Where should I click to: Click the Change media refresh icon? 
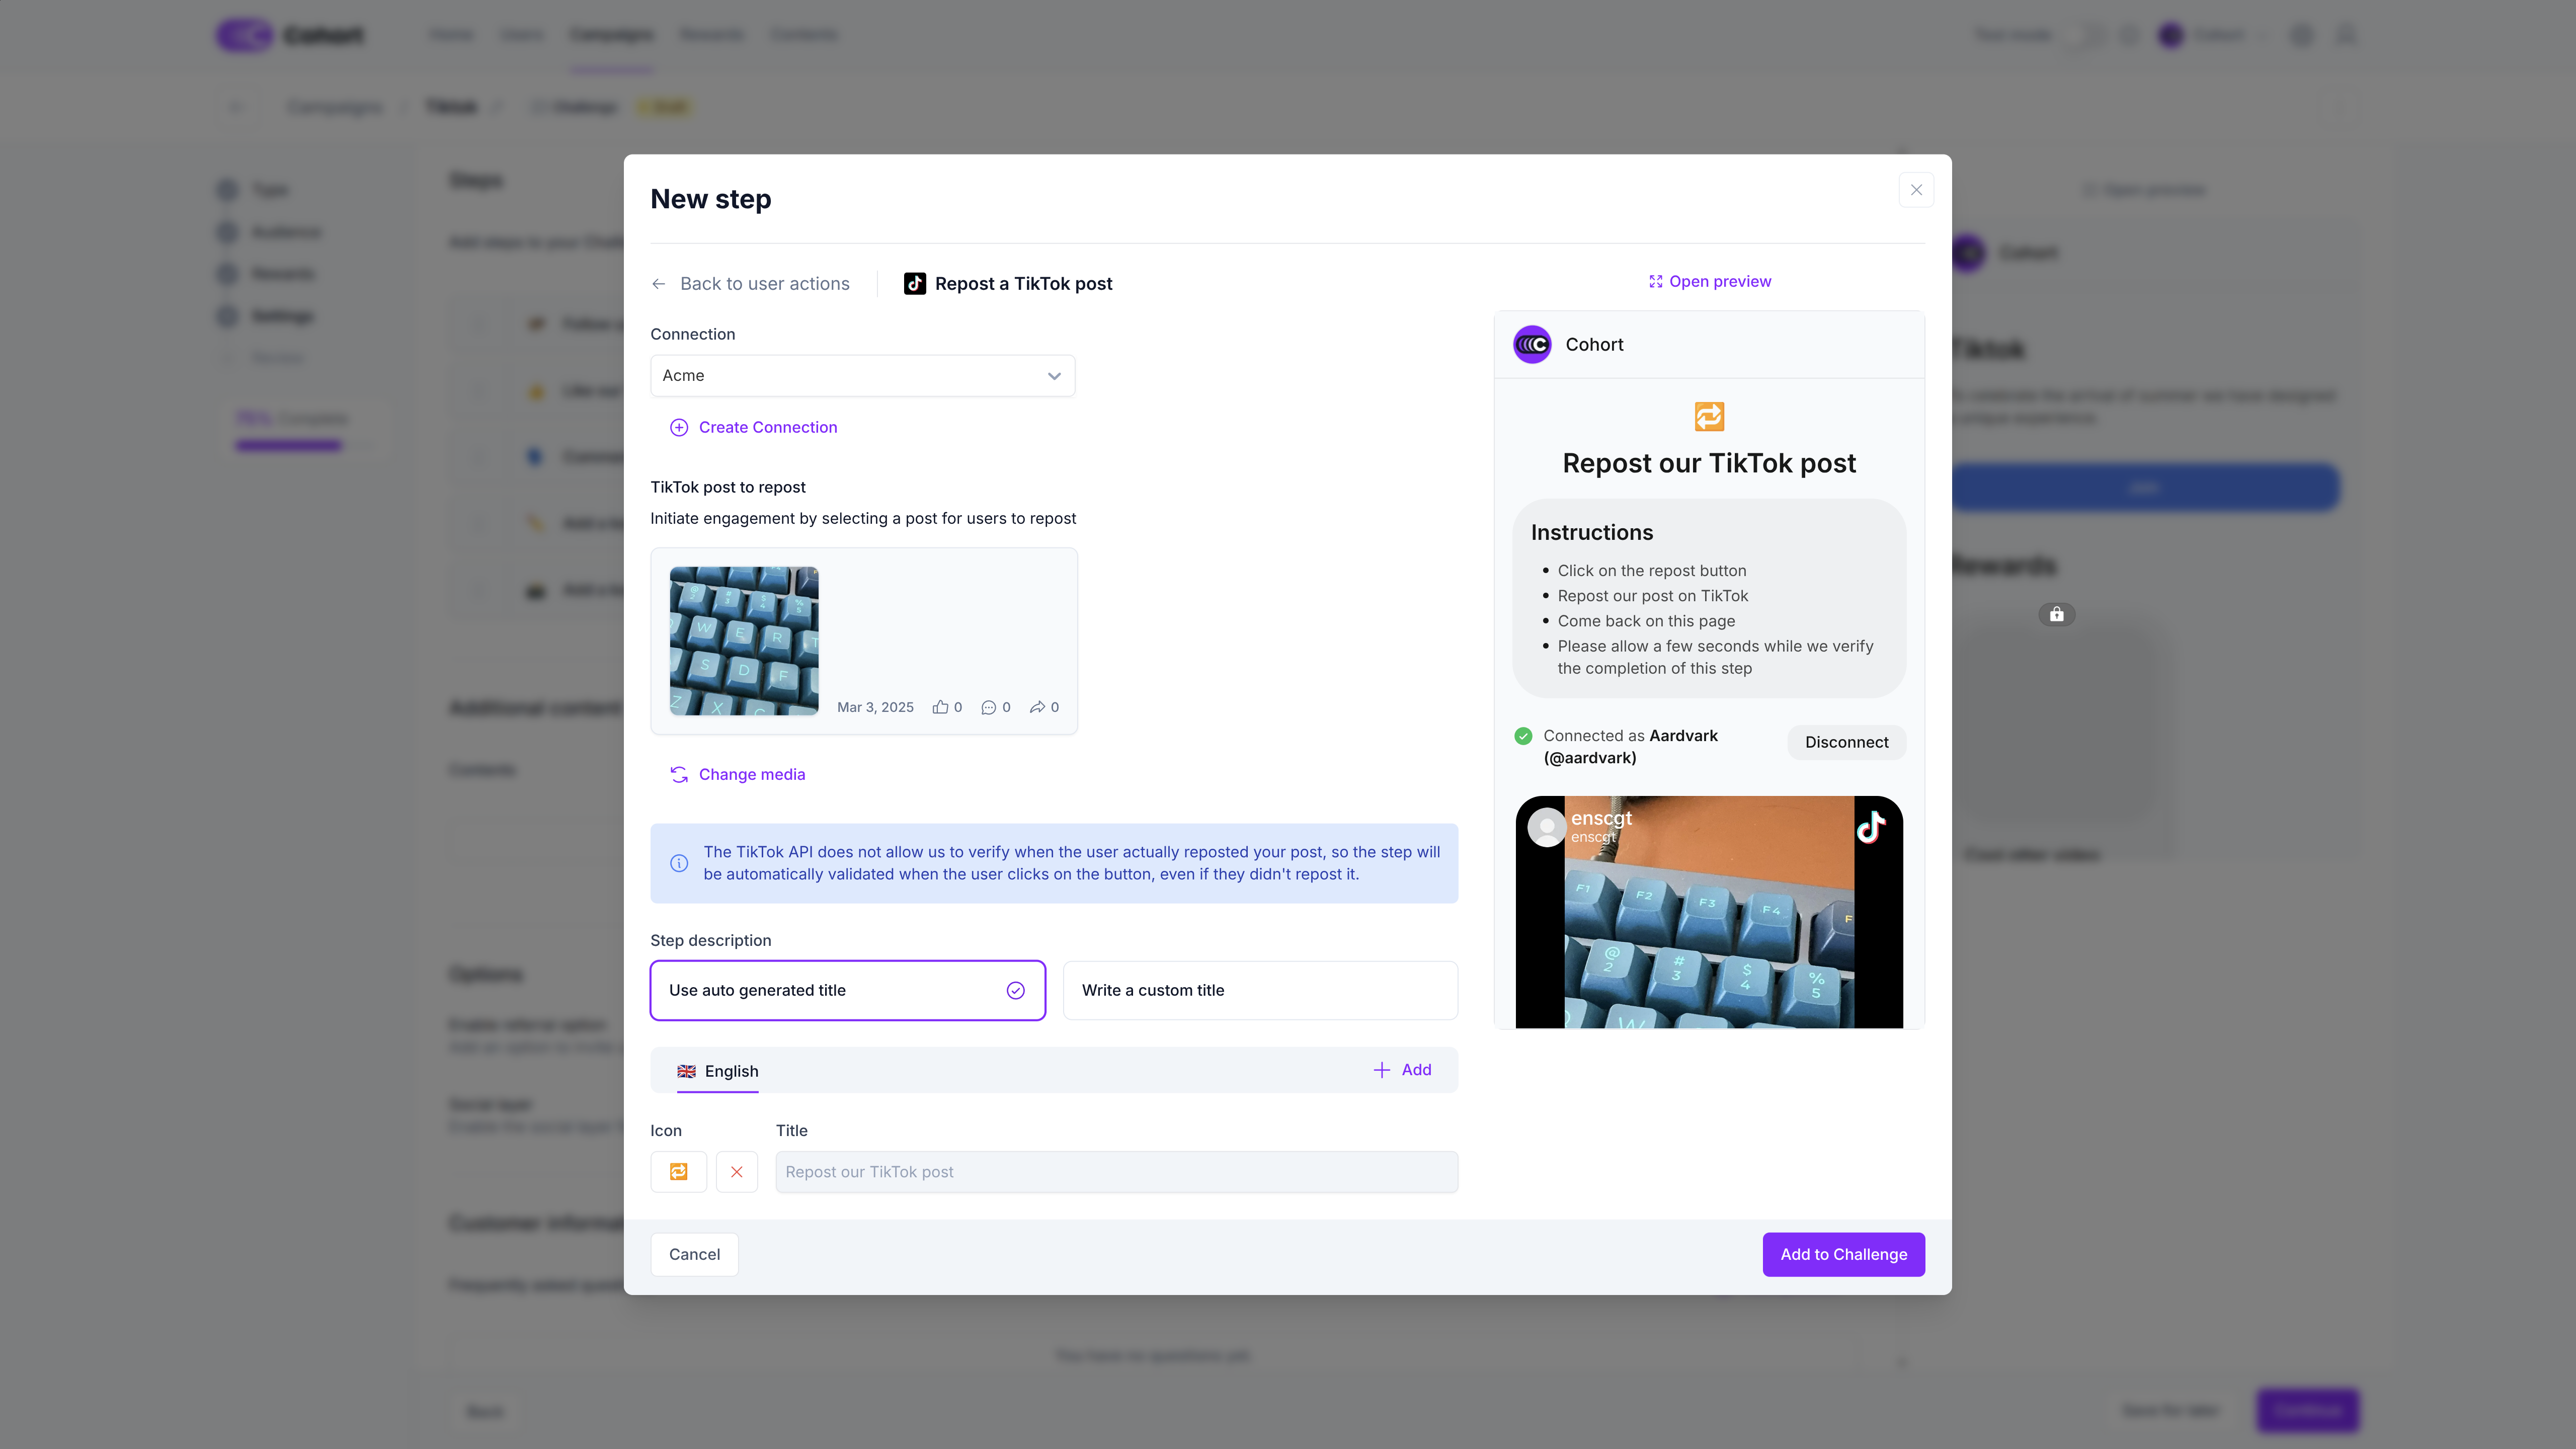[x=679, y=774]
